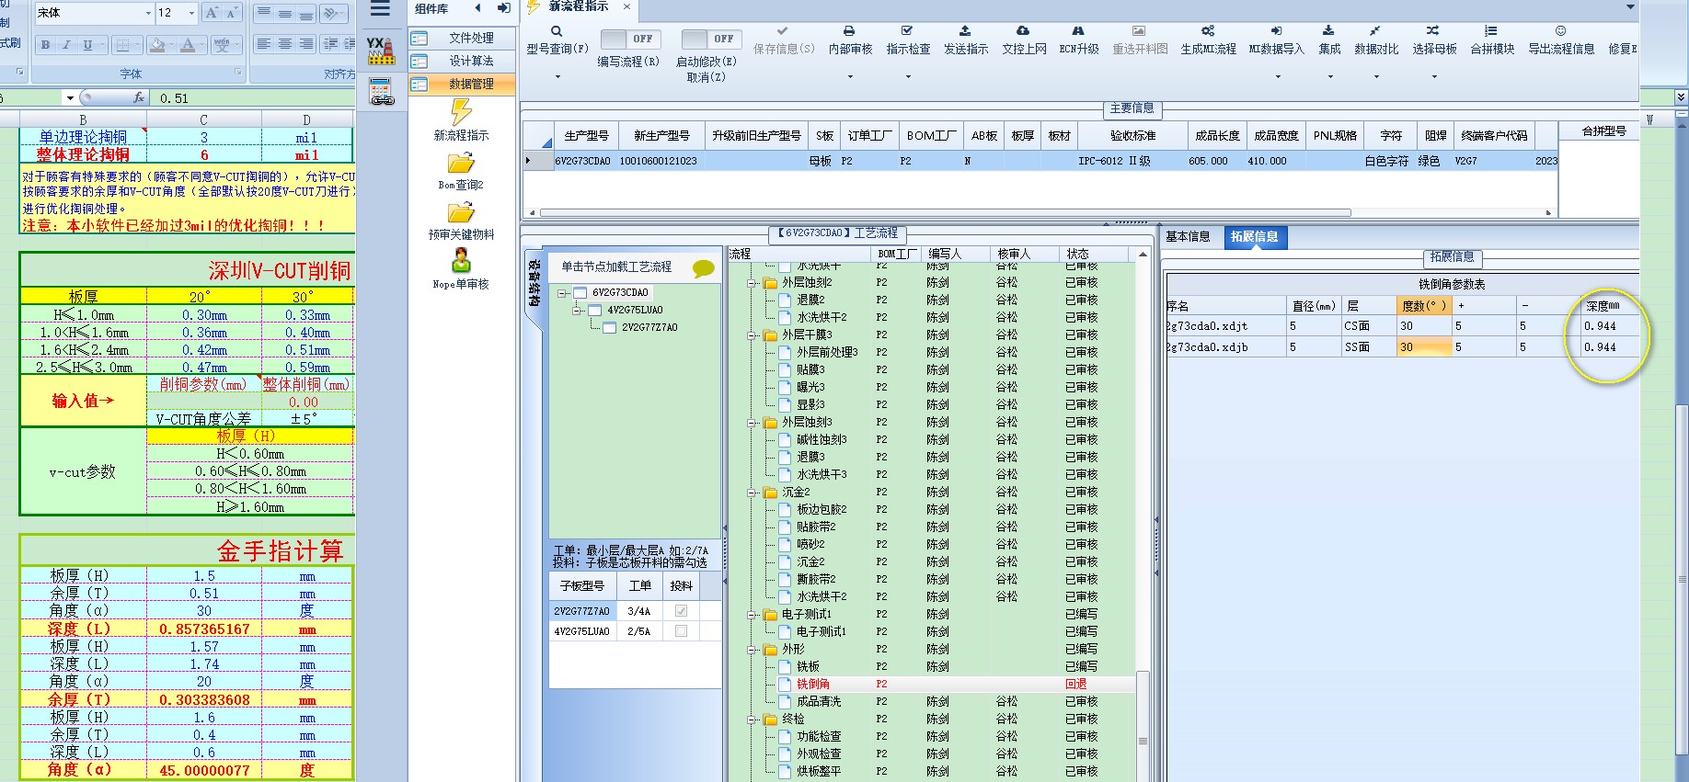Viewport: 1689px width, 782px height.
Task: Switch to the 基本信息 tab
Action: point(1188,237)
